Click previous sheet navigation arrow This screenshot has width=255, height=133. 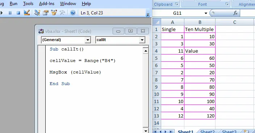[160, 132]
